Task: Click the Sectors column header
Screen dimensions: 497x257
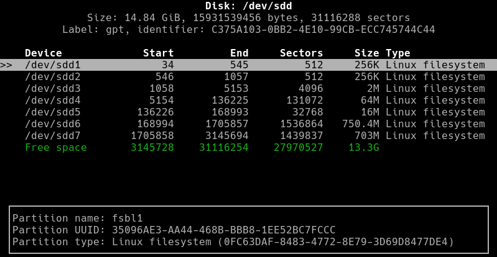Action: [x=301, y=53]
